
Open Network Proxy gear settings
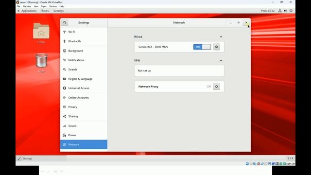click(x=216, y=87)
